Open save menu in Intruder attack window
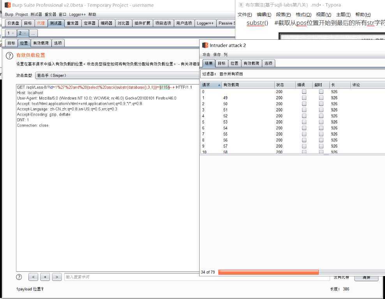 217,55
